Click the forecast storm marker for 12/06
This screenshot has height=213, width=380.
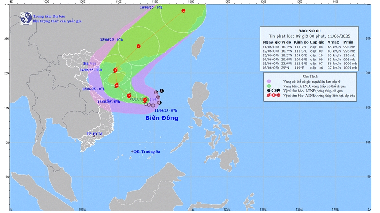129,96
